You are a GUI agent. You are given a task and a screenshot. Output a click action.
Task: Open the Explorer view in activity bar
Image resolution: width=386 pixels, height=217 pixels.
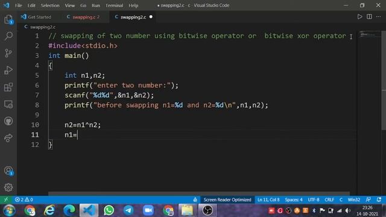coord(8,19)
